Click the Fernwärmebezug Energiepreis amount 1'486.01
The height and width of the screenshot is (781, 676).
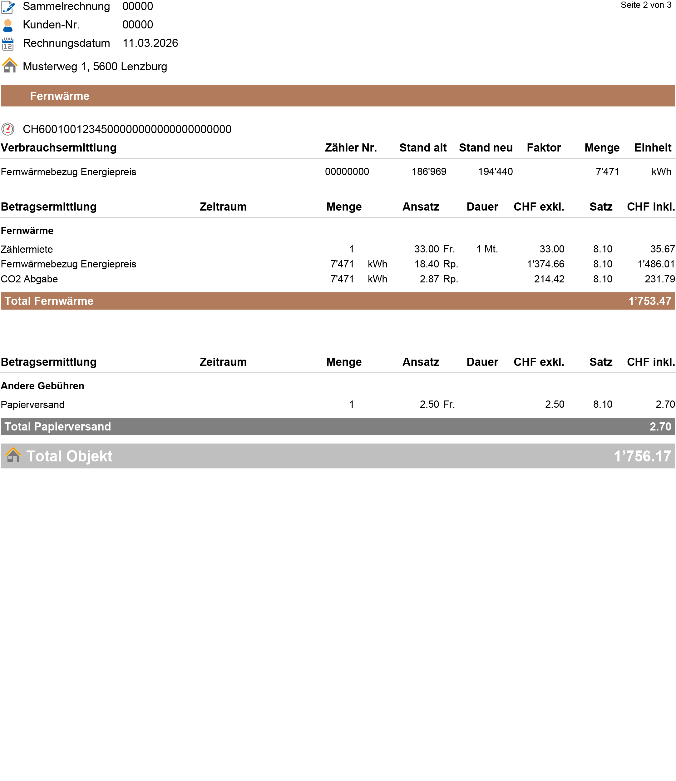(656, 264)
